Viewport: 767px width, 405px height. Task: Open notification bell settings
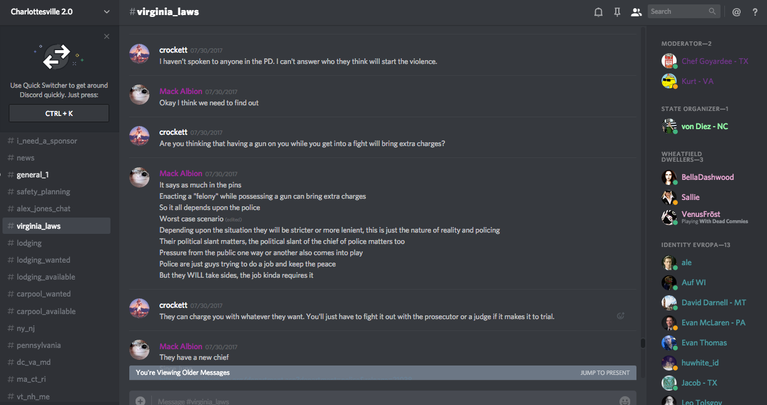pos(598,12)
